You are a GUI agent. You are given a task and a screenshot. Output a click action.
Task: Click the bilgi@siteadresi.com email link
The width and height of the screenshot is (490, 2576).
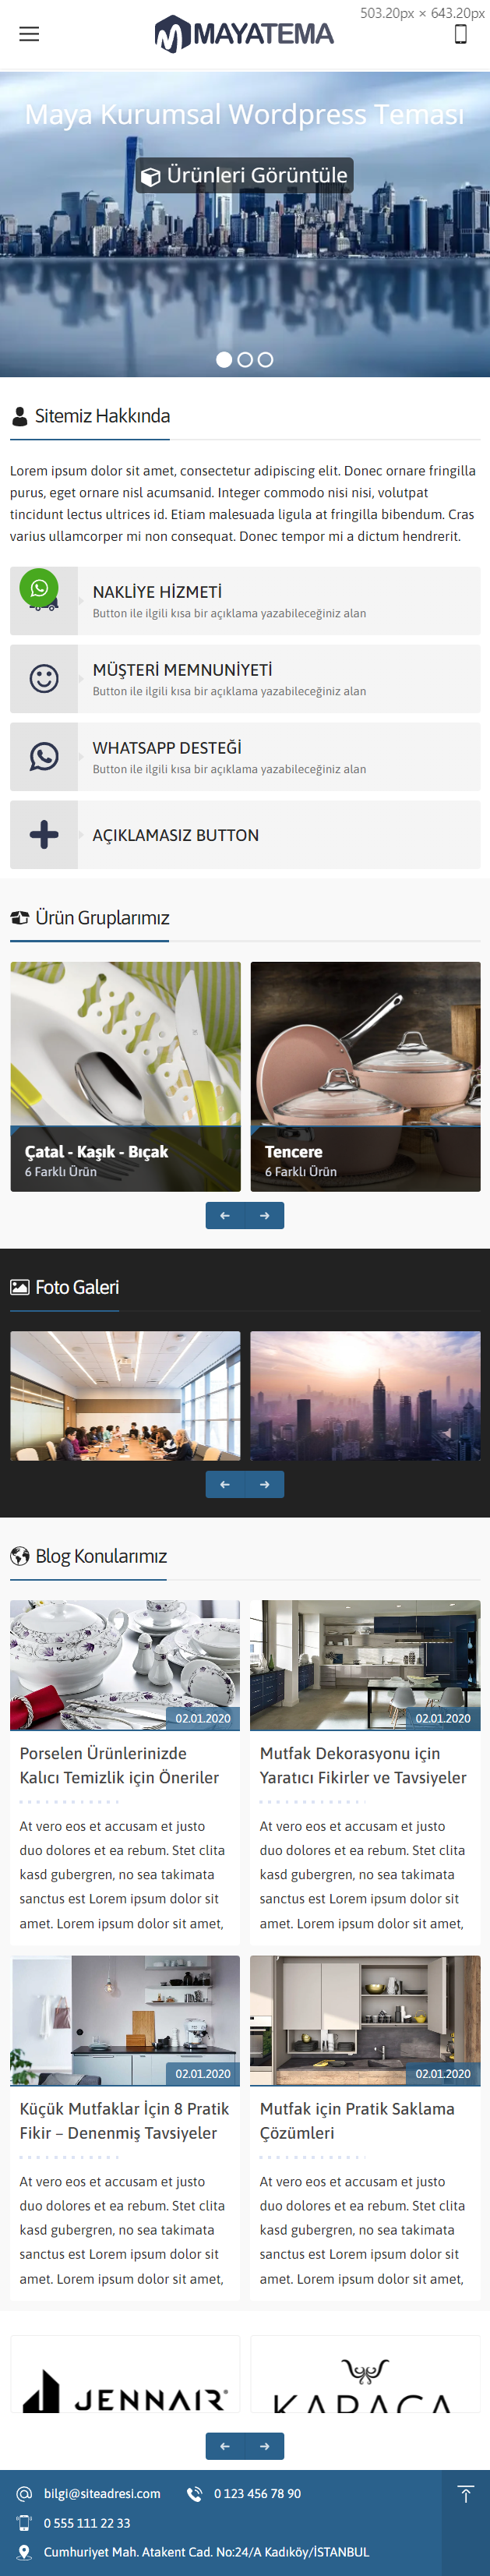[x=102, y=2494]
